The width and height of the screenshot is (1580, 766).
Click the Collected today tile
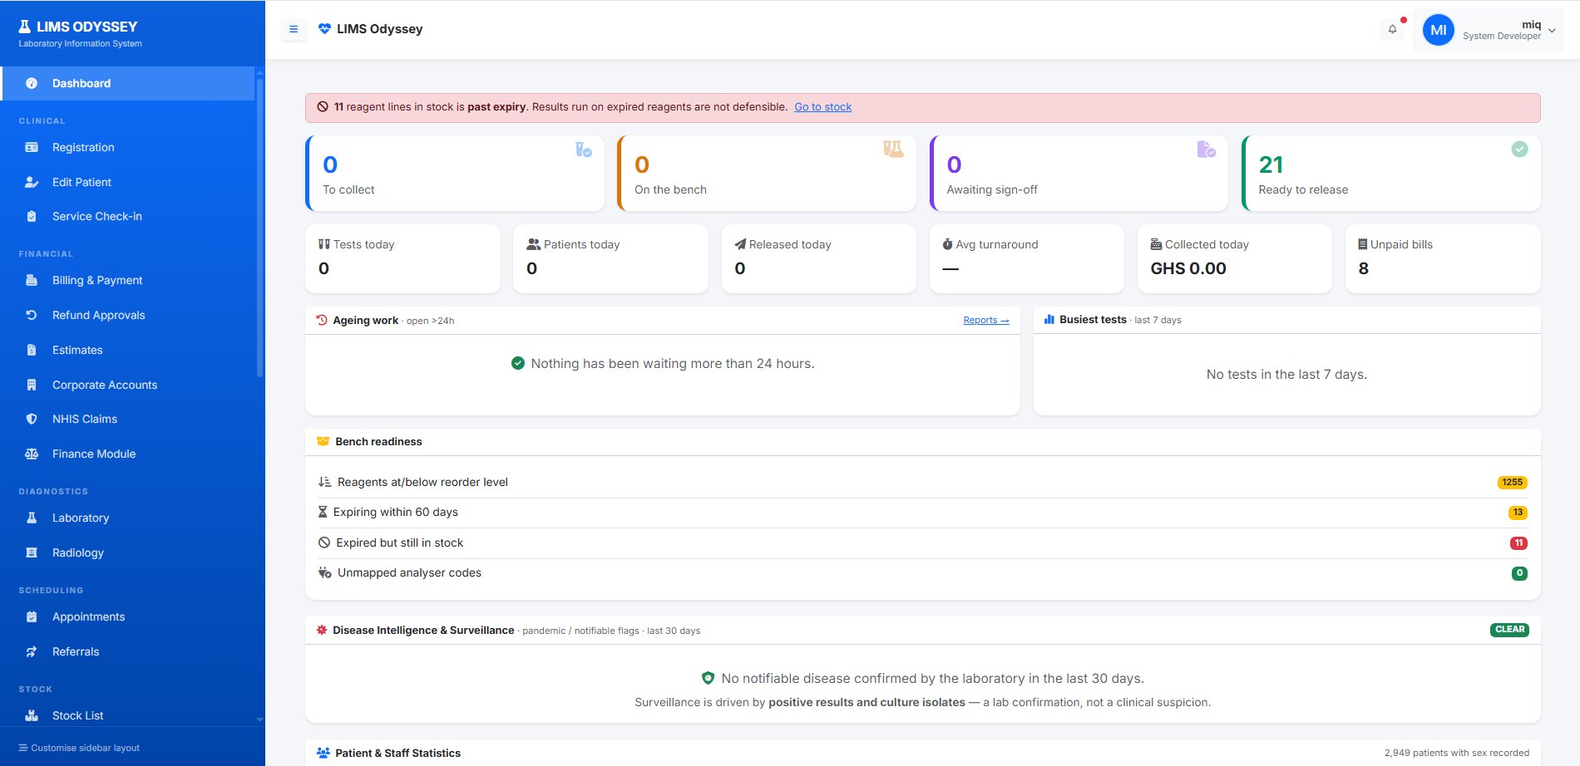click(1235, 258)
